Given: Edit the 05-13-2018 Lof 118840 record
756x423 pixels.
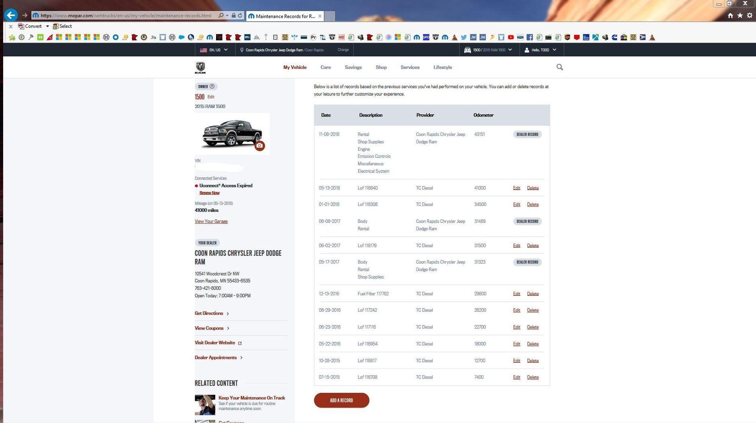Looking at the screenshot, I should pyautogui.click(x=516, y=188).
